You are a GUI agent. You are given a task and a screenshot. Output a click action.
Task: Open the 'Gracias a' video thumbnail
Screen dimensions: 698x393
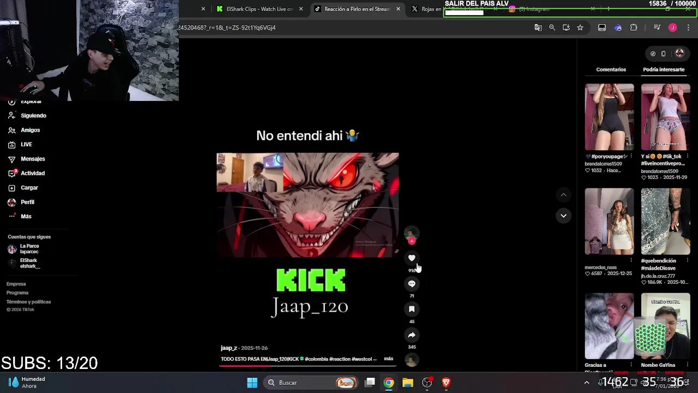609,326
